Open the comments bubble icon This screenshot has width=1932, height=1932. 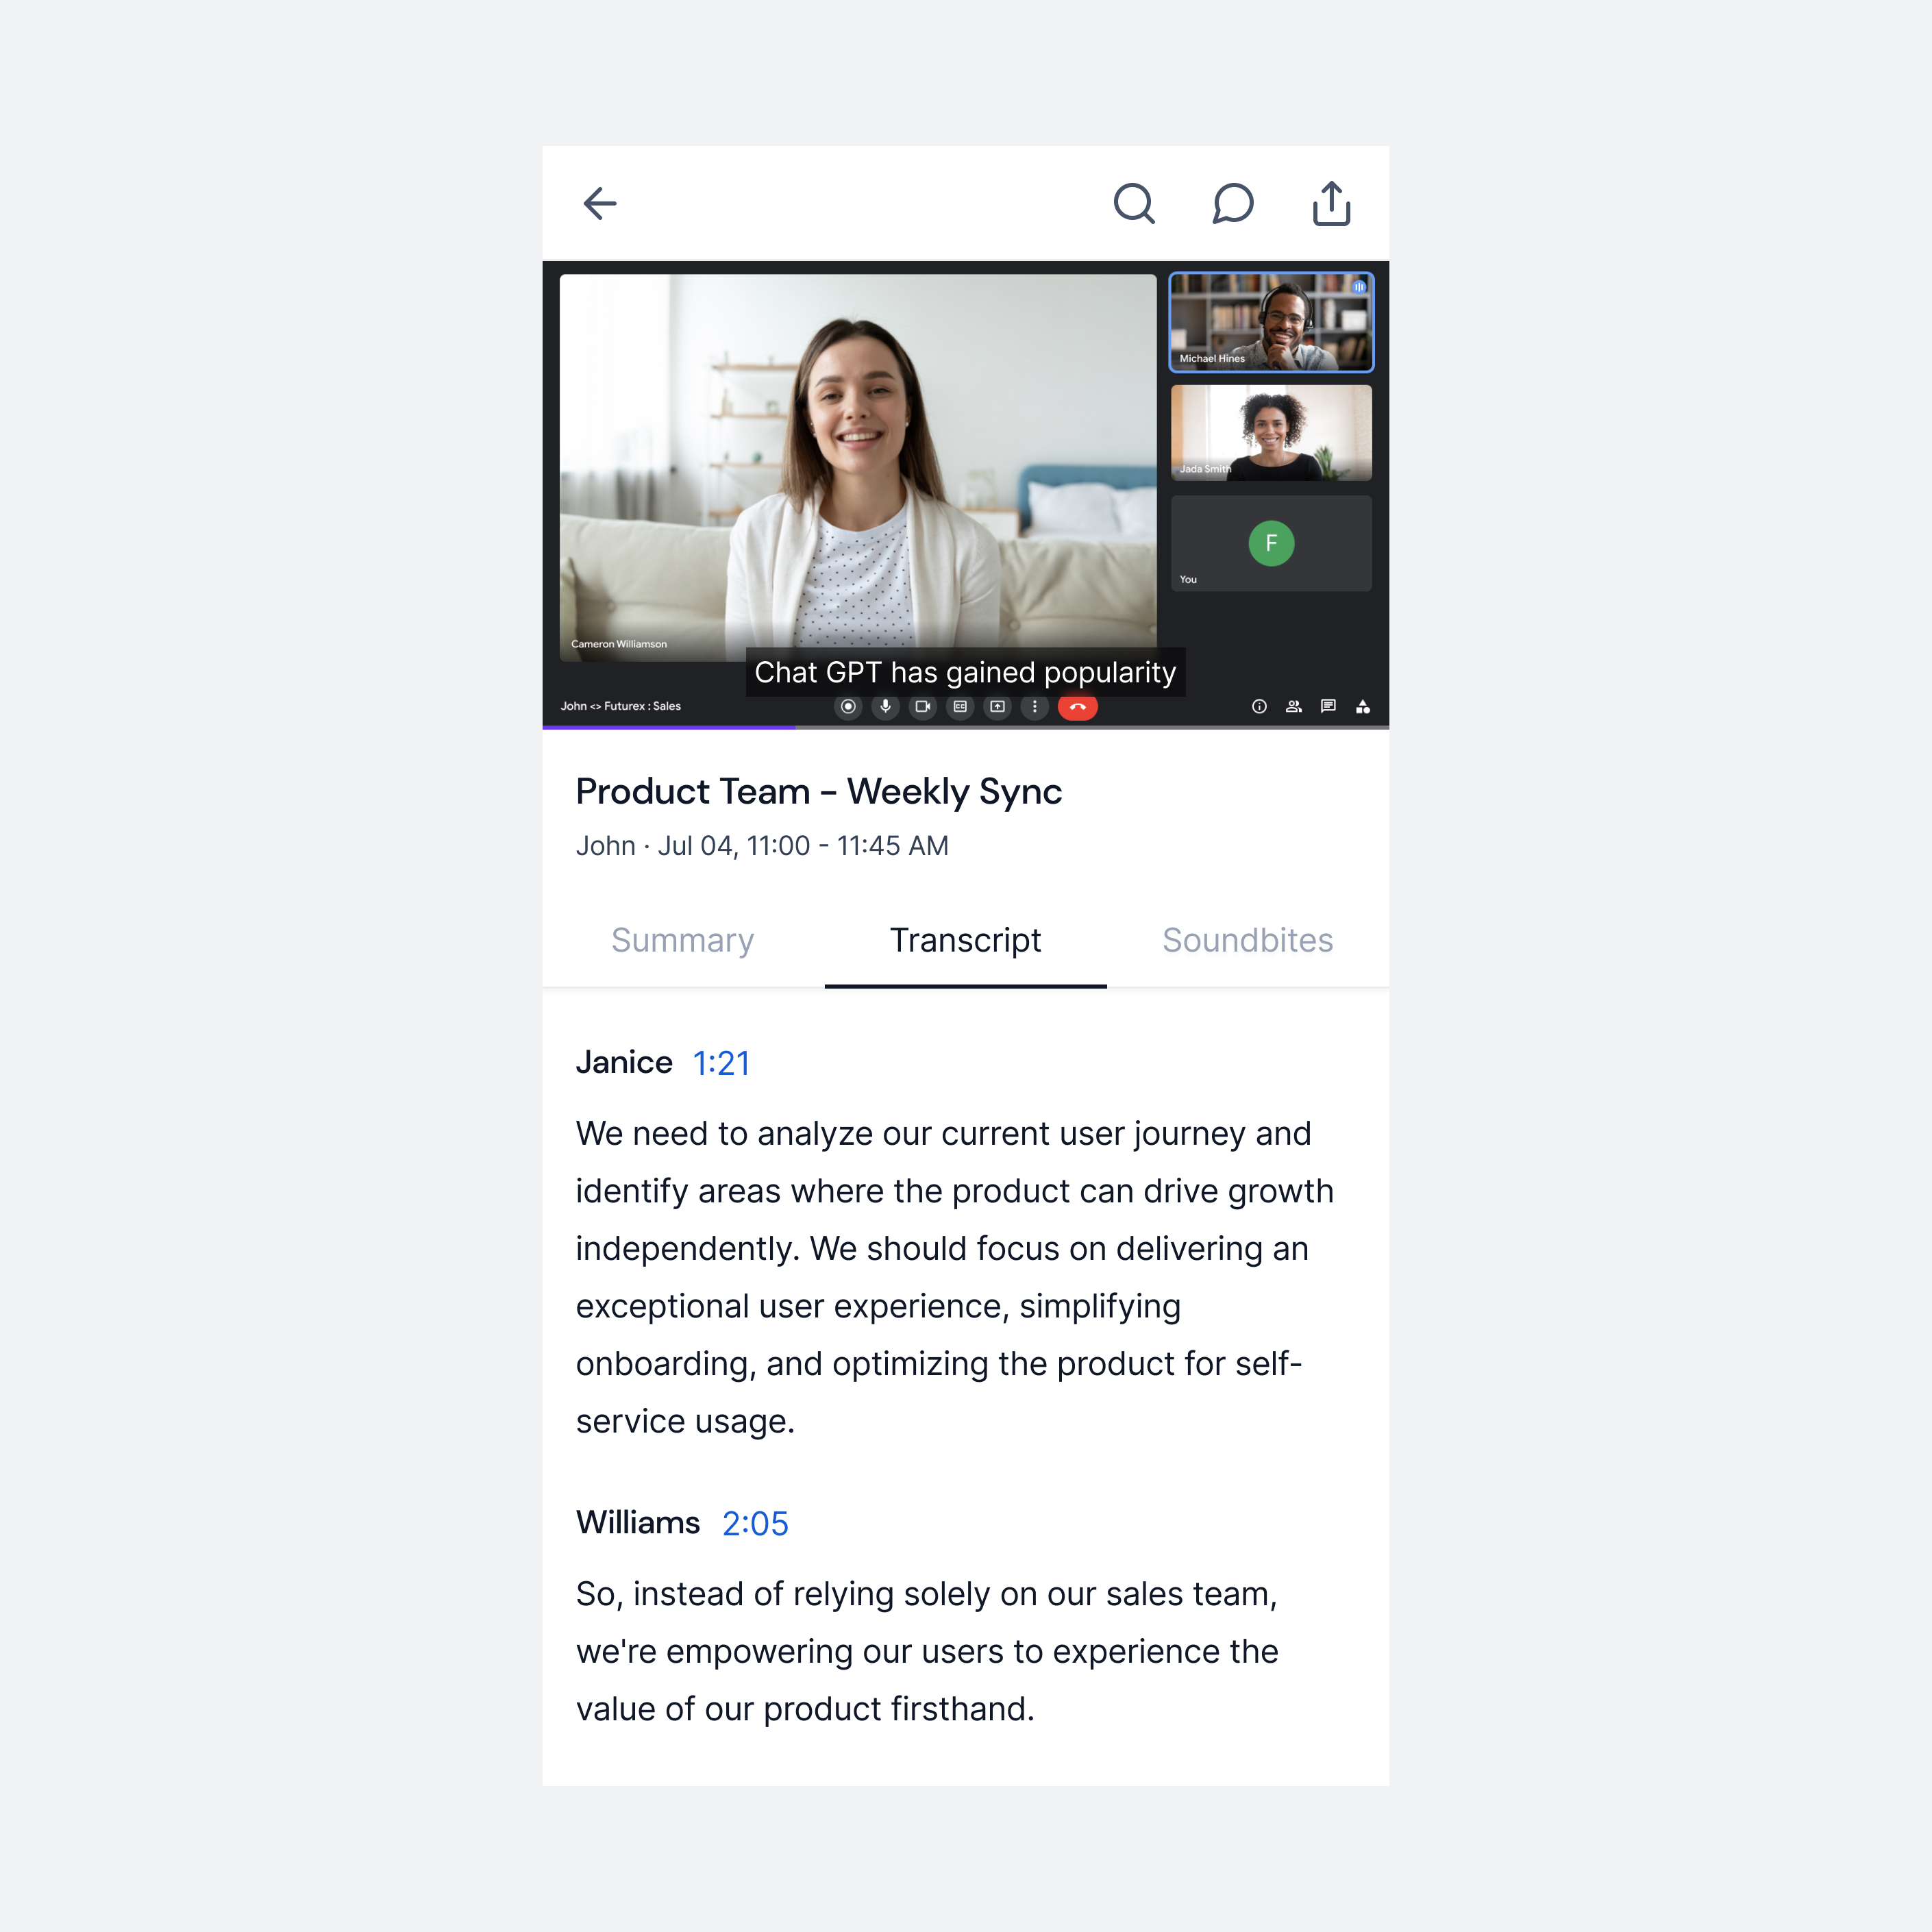click(1233, 203)
